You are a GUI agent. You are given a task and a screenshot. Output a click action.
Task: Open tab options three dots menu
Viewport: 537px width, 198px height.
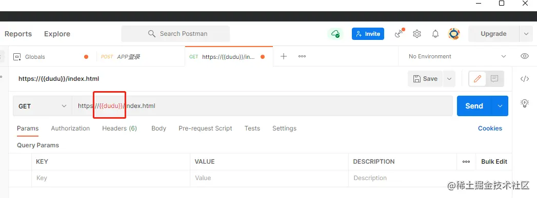point(302,56)
